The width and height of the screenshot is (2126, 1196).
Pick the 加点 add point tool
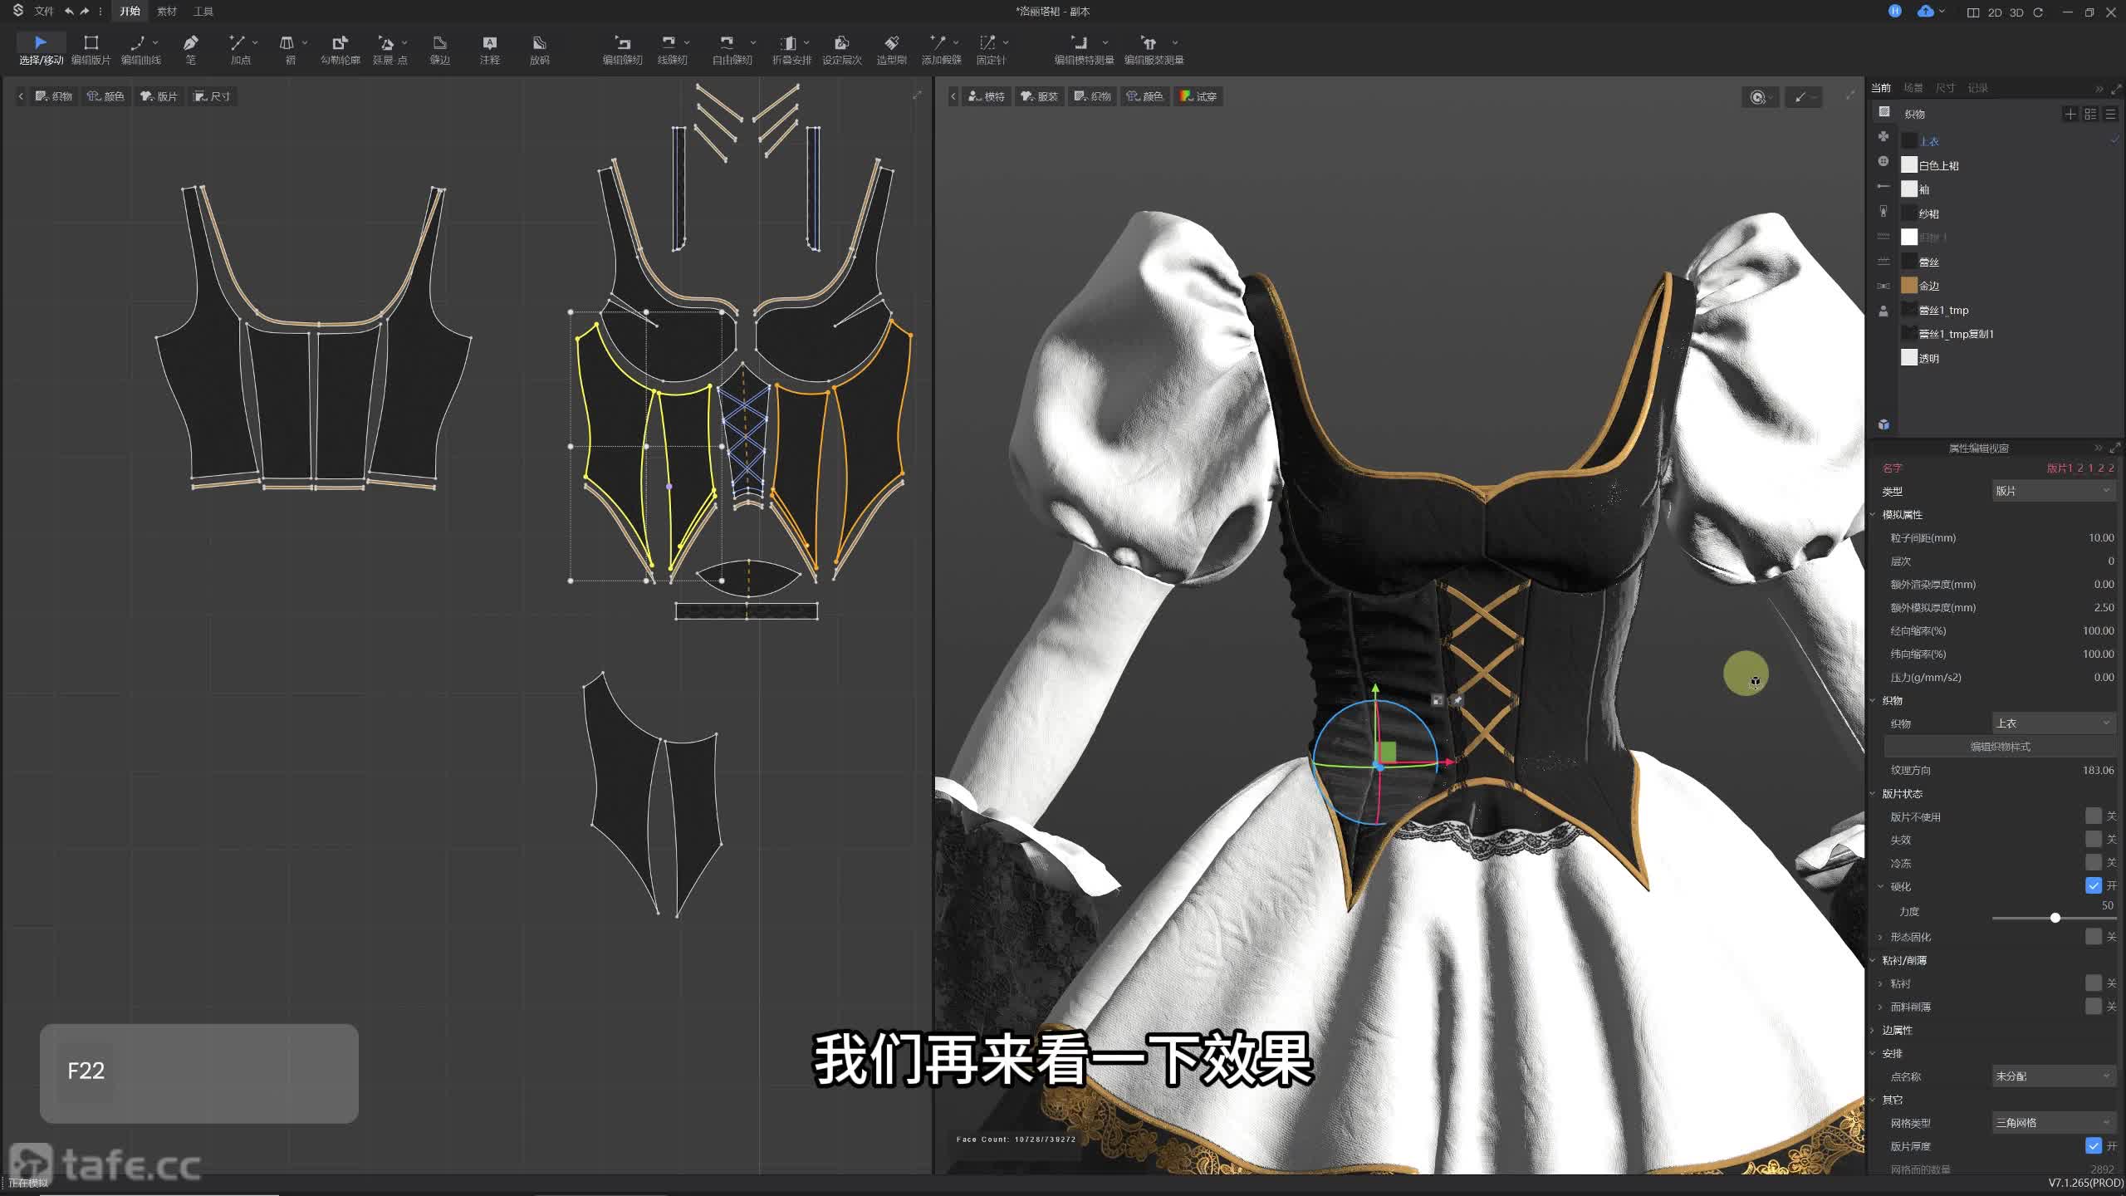(x=240, y=49)
